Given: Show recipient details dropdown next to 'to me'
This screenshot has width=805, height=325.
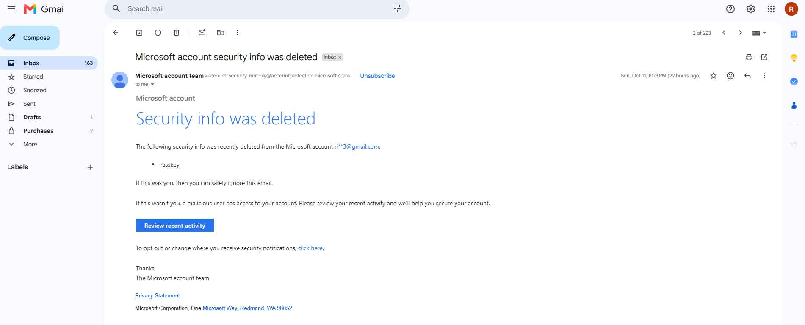Looking at the screenshot, I should (152, 85).
